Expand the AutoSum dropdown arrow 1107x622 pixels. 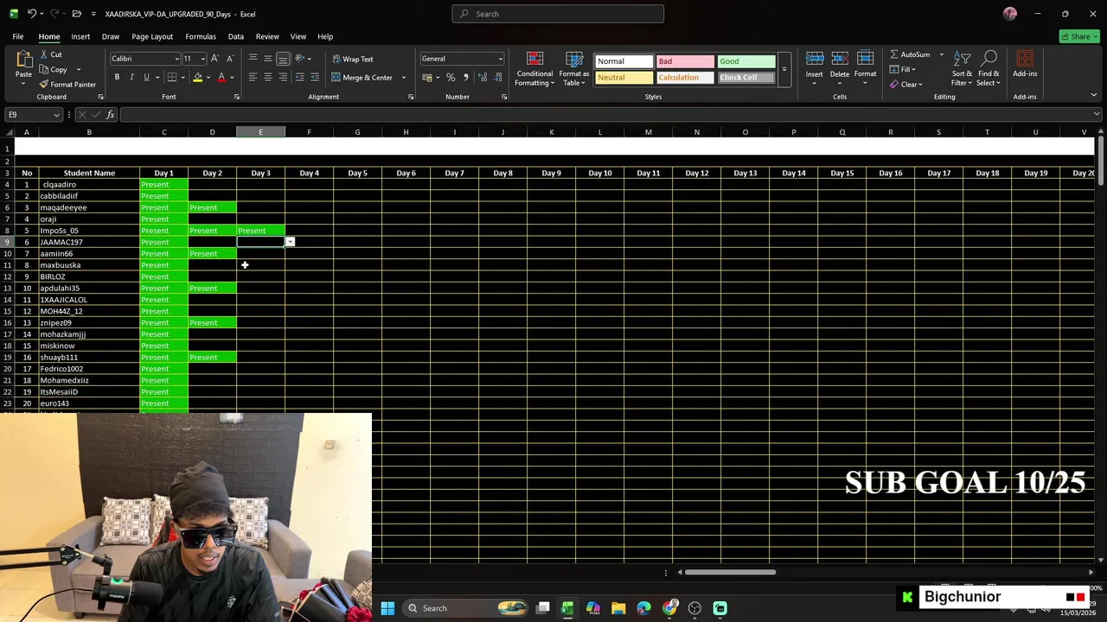[942, 54]
